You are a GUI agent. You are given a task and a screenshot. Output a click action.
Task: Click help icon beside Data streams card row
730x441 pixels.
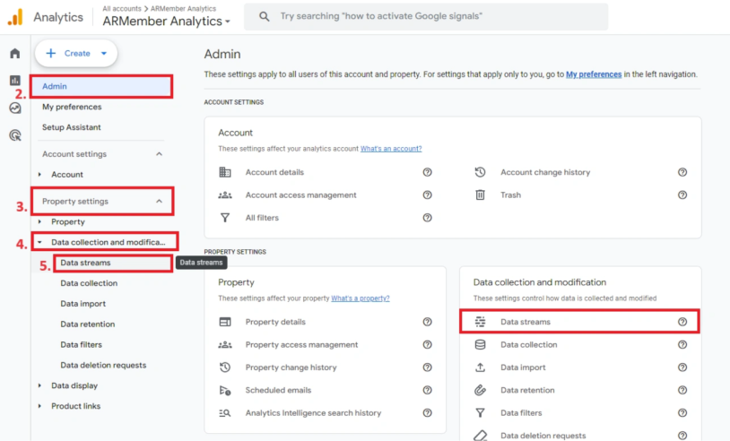click(x=682, y=322)
